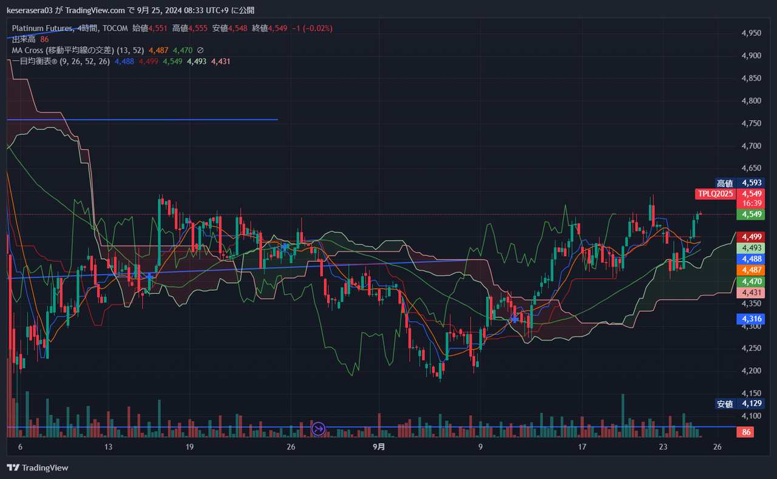Image resolution: width=777 pixels, height=479 pixels.
Task: Click the dark red 4,499 price axis label
Action: click(x=750, y=237)
